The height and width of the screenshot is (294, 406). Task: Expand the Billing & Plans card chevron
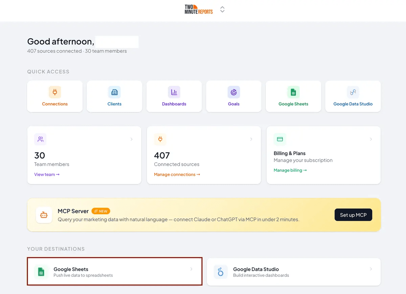(371, 139)
